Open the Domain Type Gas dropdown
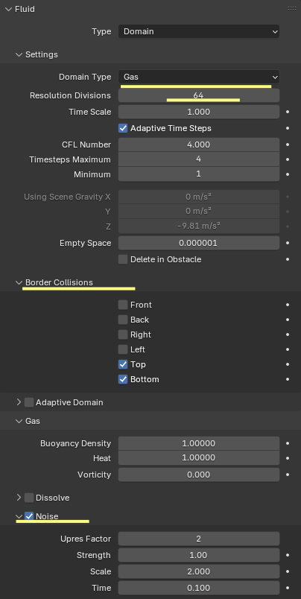Image resolution: width=301 pixels, height=599 pixels. (199, 77)
